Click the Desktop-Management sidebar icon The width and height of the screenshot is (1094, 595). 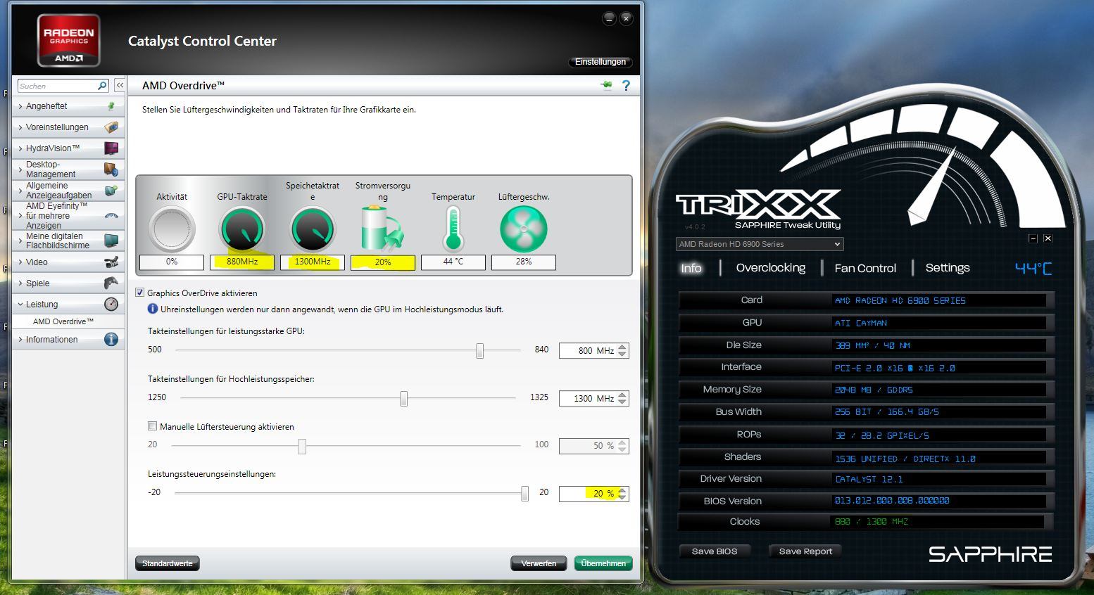pyautogui.click(x=111, y=169)
